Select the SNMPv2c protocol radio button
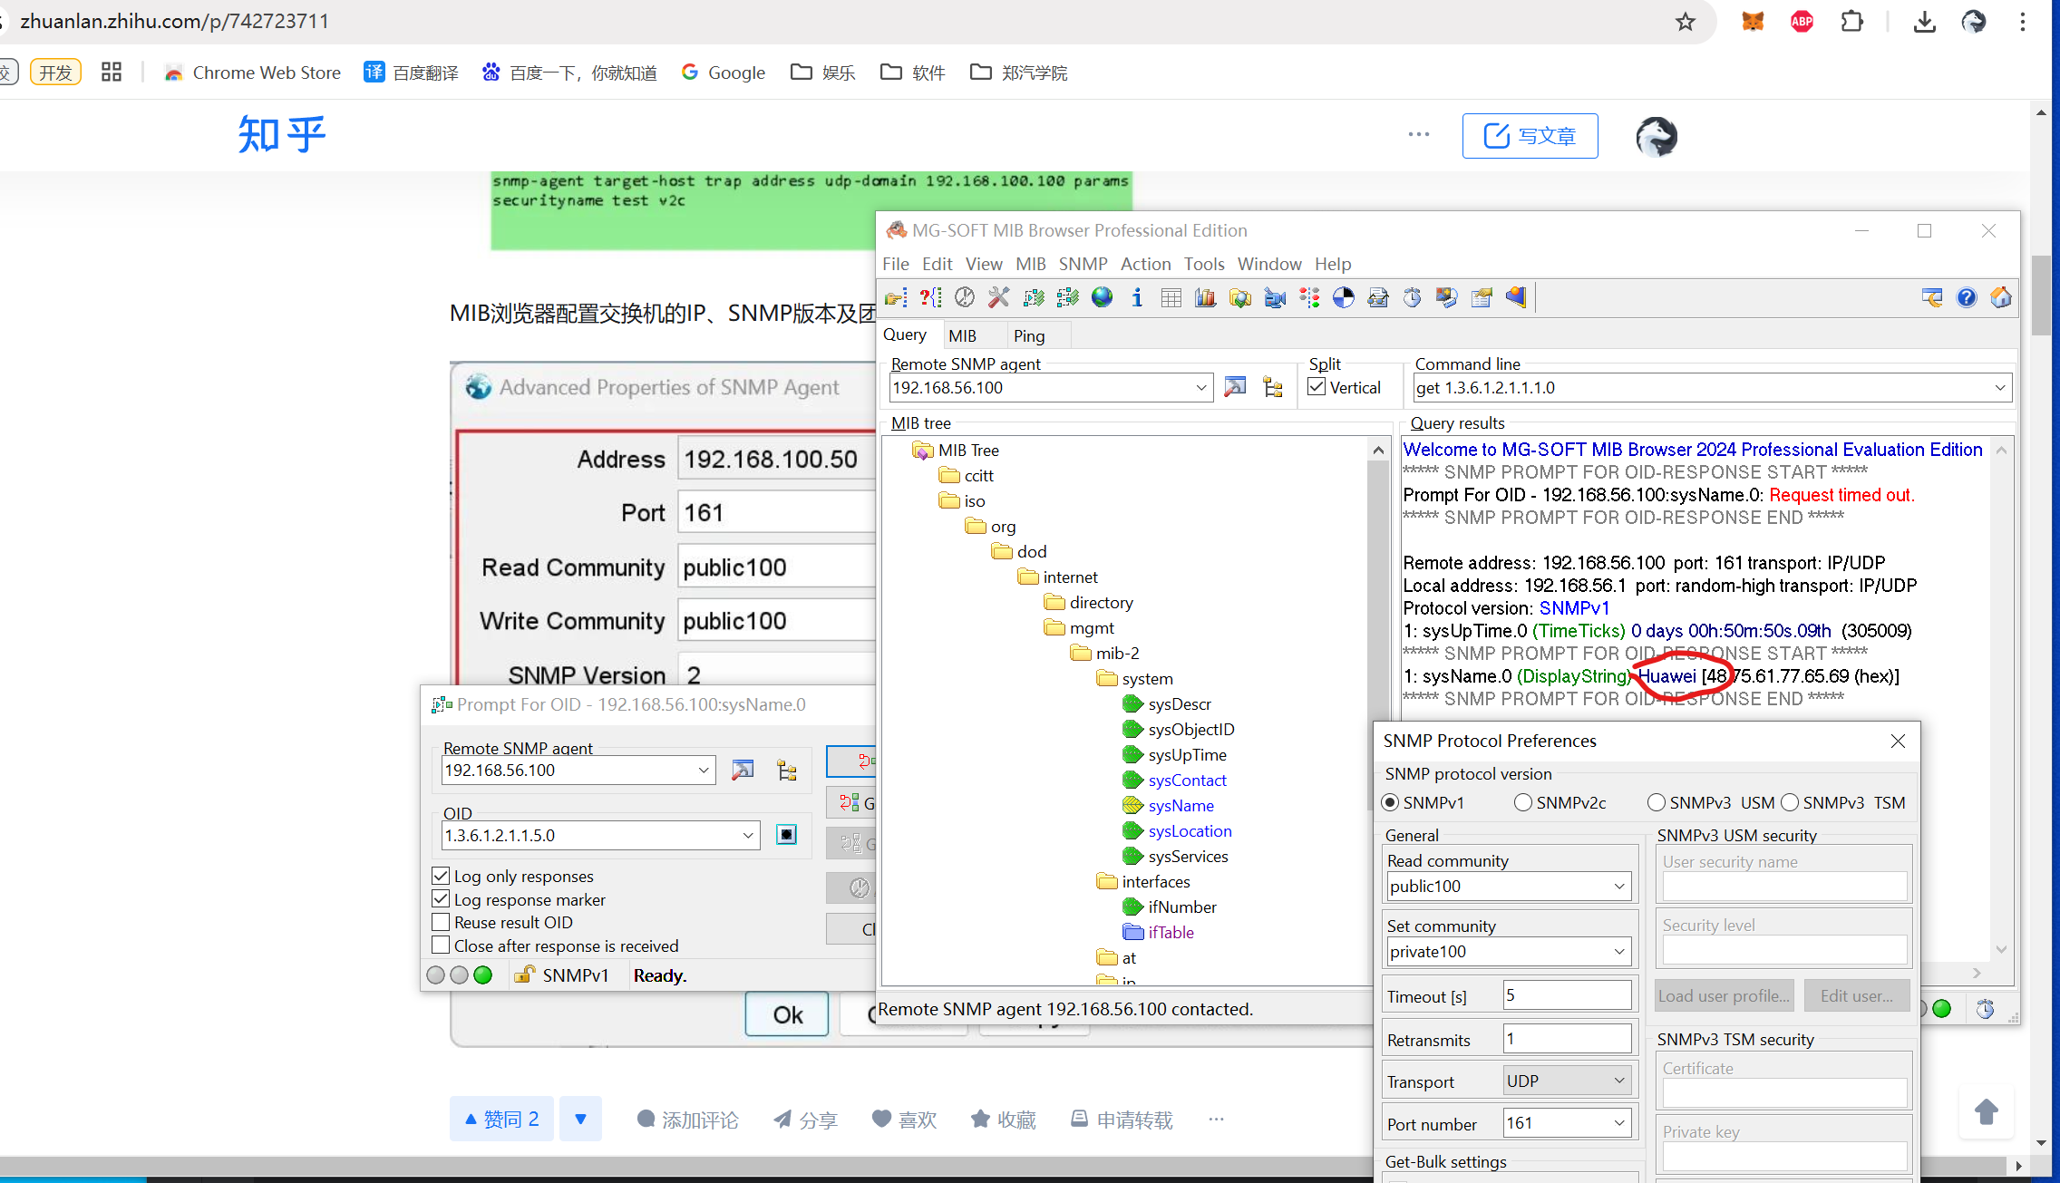2060x1183 pixels. point(1524,802)
